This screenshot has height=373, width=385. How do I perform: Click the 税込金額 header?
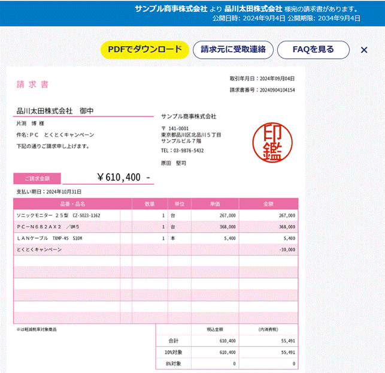click(215, 329)
